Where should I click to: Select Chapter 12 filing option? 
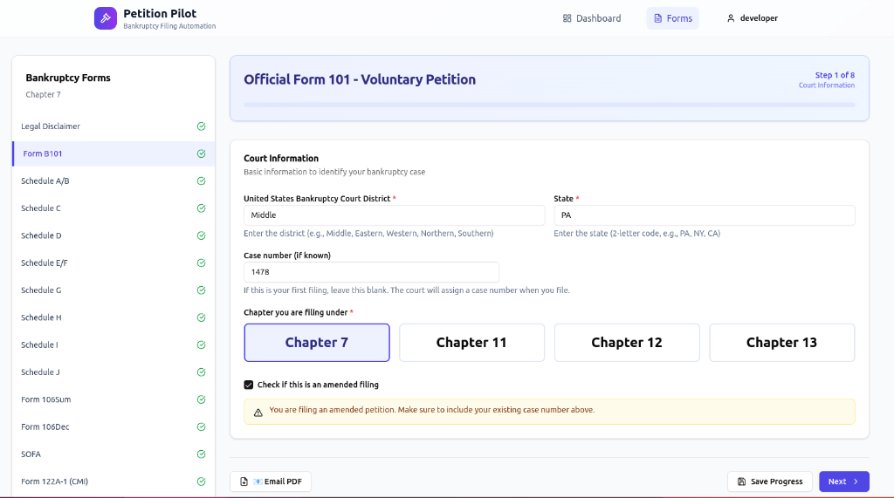[x=627, y=343]
